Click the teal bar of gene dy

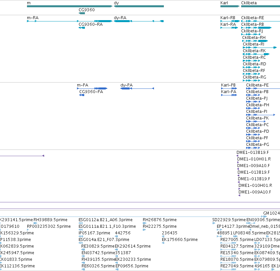[139, 6]
